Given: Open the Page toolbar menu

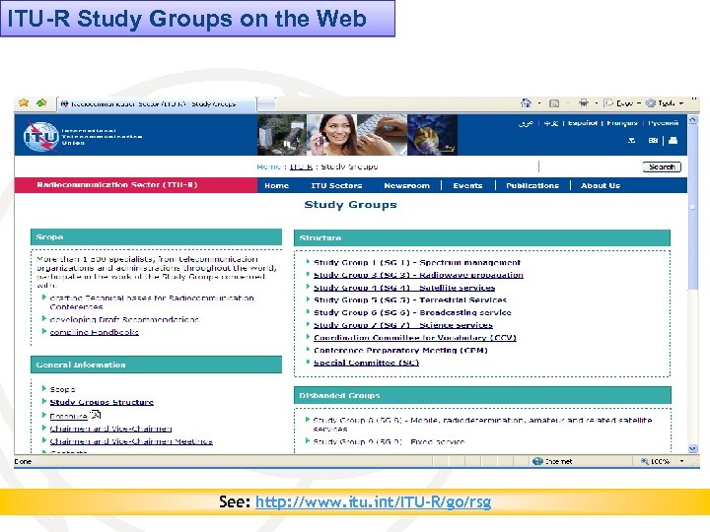Looking at the screenshot, I should 622,103.
